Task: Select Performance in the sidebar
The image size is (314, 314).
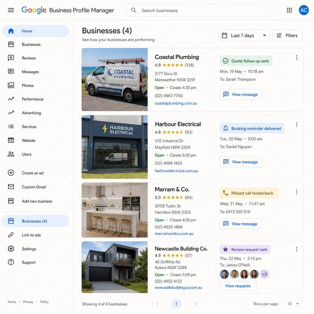Action: (x=32, y=99)
